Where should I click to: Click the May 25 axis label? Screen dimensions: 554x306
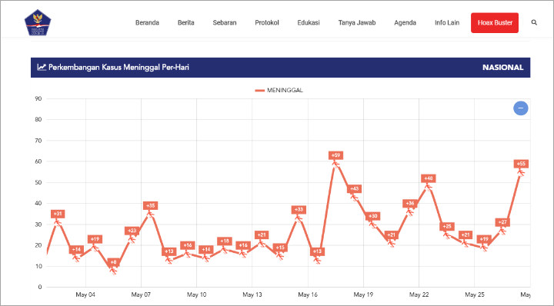(x=475, y=294)
